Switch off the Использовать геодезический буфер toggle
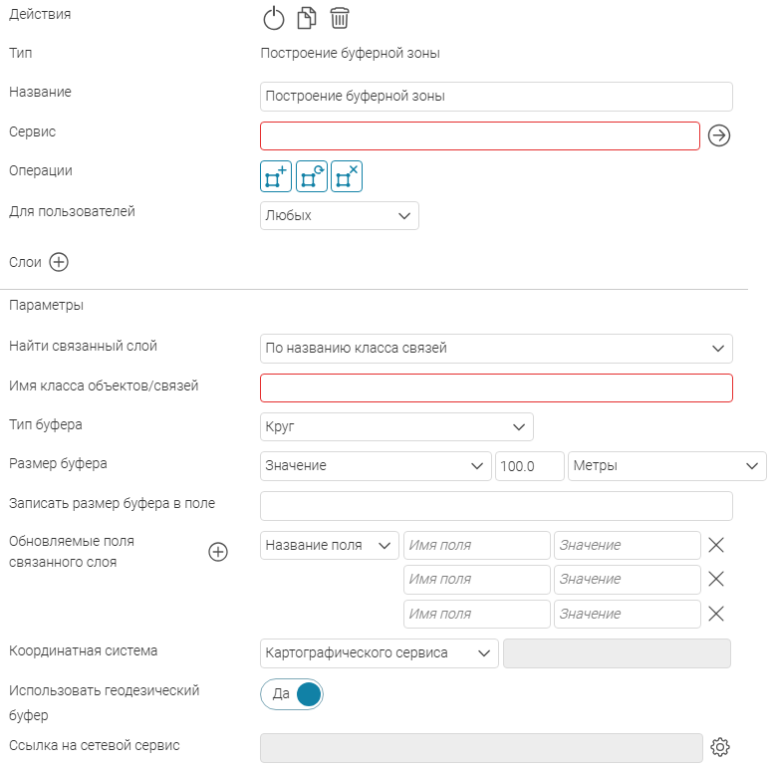 click(x=292, y=694)
